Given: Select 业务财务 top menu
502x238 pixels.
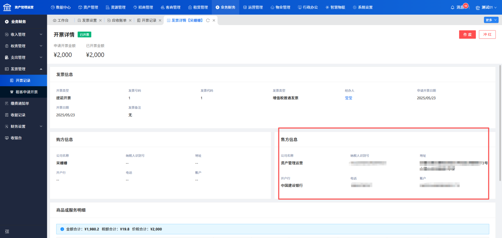Looking at the screenshot, I should point(226,7).
